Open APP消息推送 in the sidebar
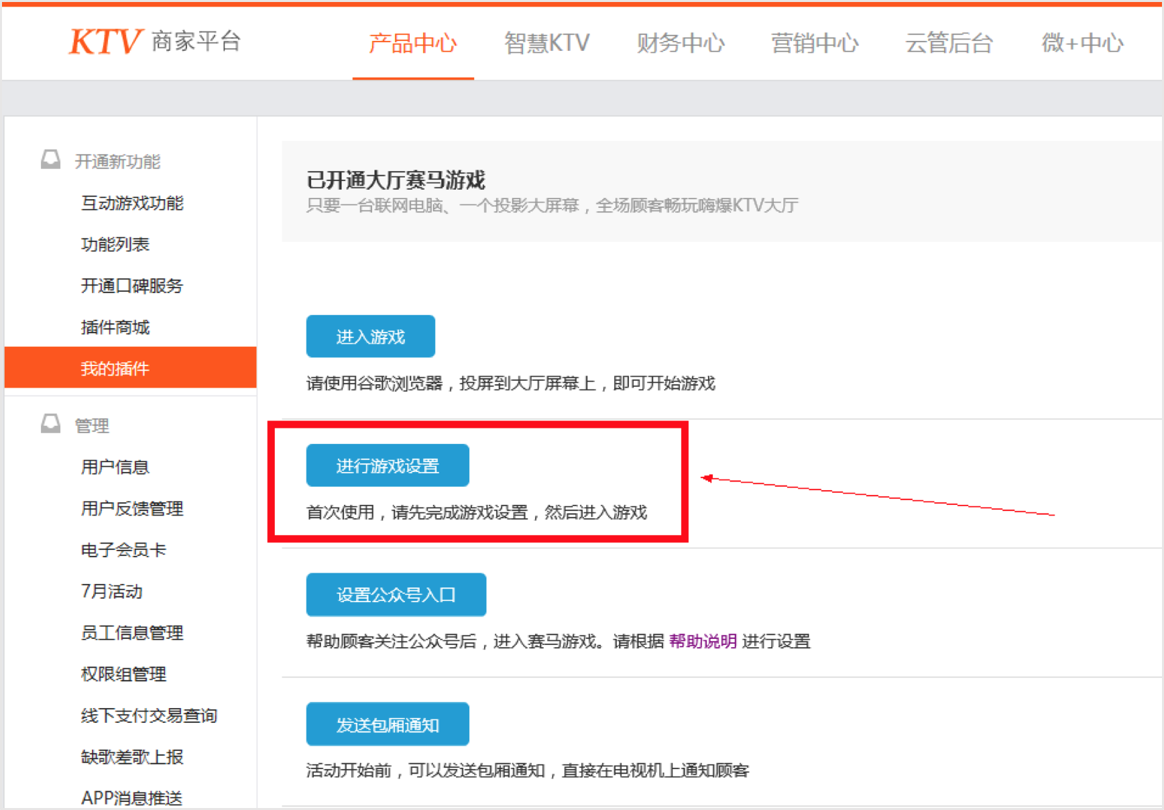This screenshot has width=1164, height=810. coord(132,798)
